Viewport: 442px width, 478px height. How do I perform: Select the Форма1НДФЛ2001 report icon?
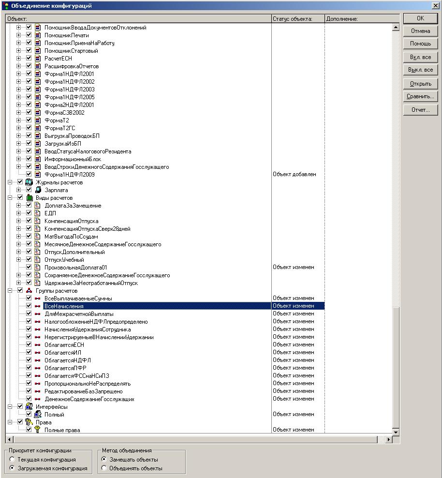tap(38, 74)
